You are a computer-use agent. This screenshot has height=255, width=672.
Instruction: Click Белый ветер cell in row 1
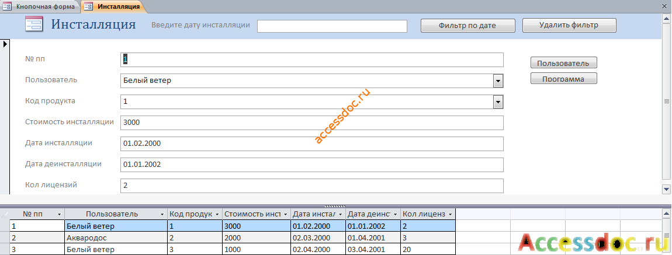pos(116,226)
